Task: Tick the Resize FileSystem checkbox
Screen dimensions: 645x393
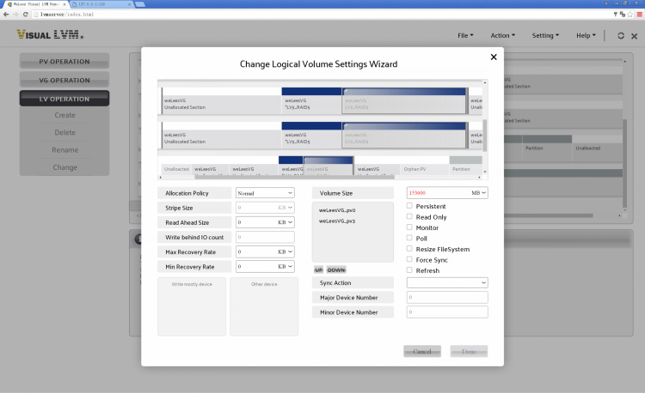Action: pyautogui.click(x=409, y=248)
